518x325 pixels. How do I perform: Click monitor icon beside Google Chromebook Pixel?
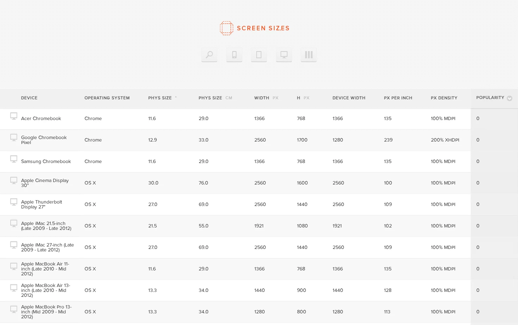tap(14, 138)
